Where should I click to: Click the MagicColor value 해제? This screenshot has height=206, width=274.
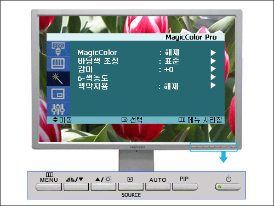click(x=172, y=53)
